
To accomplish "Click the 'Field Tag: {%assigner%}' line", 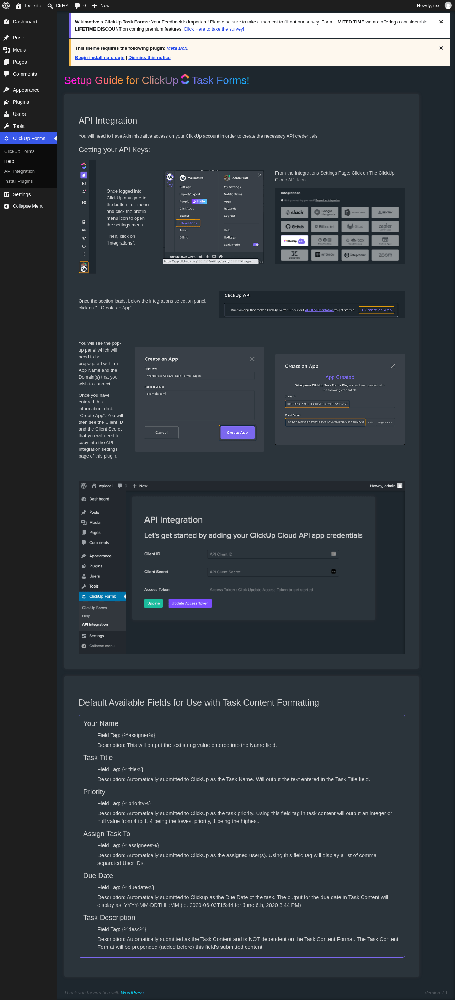I will tap(126, 735).
